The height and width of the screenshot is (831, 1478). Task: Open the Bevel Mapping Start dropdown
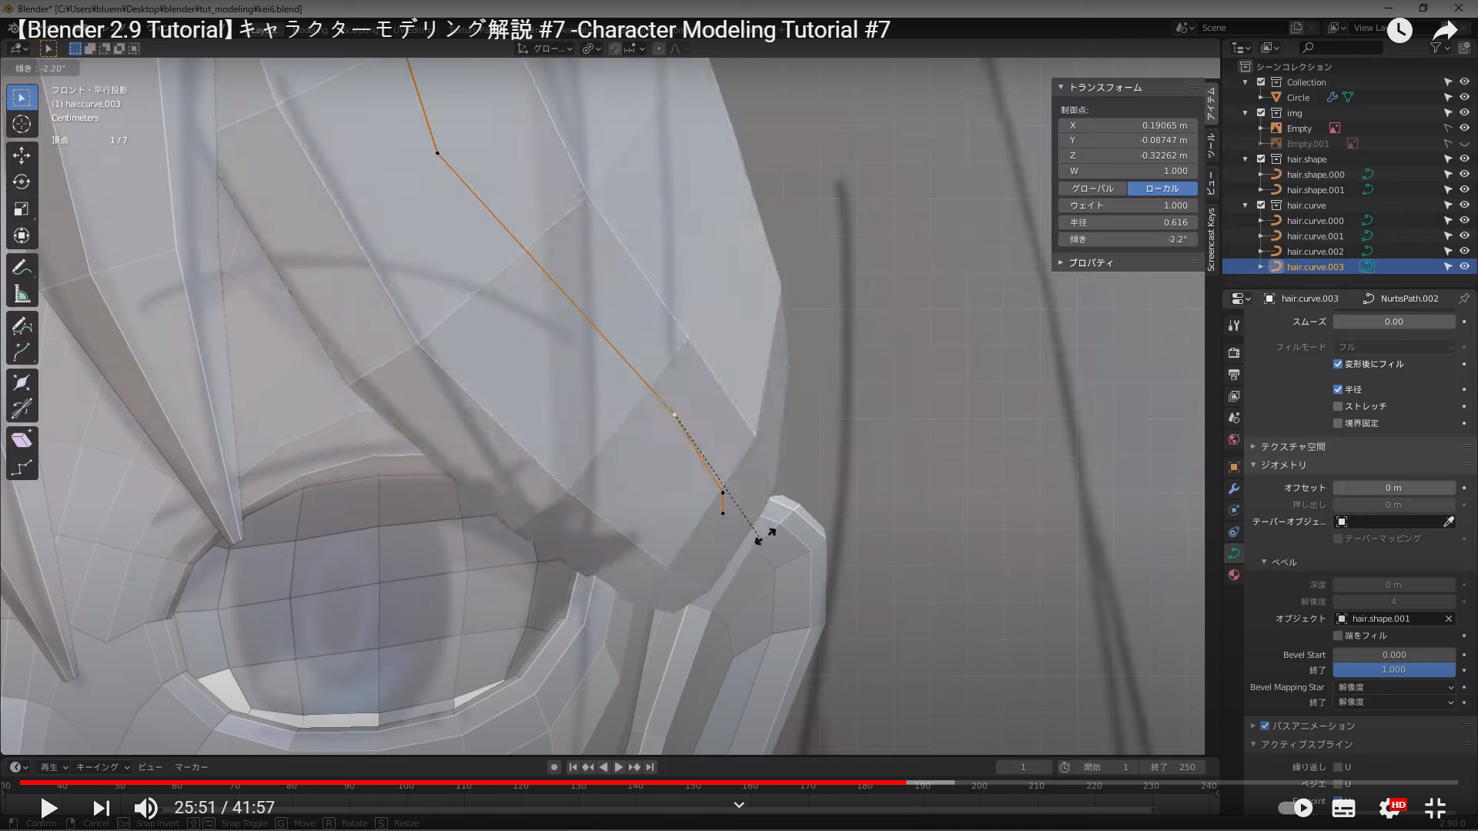pyautogui.click(x=1394, y=687)
